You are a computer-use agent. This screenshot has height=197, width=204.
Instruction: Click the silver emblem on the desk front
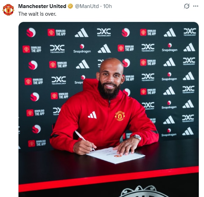click(x=143, y=191)
